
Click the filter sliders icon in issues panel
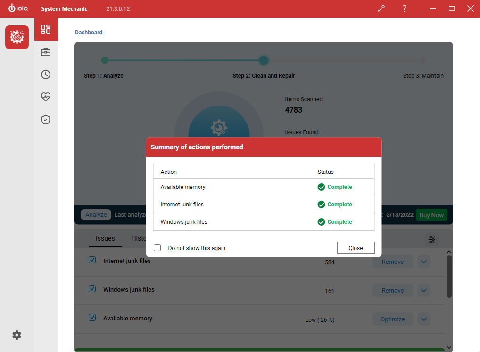coord(432,239)
